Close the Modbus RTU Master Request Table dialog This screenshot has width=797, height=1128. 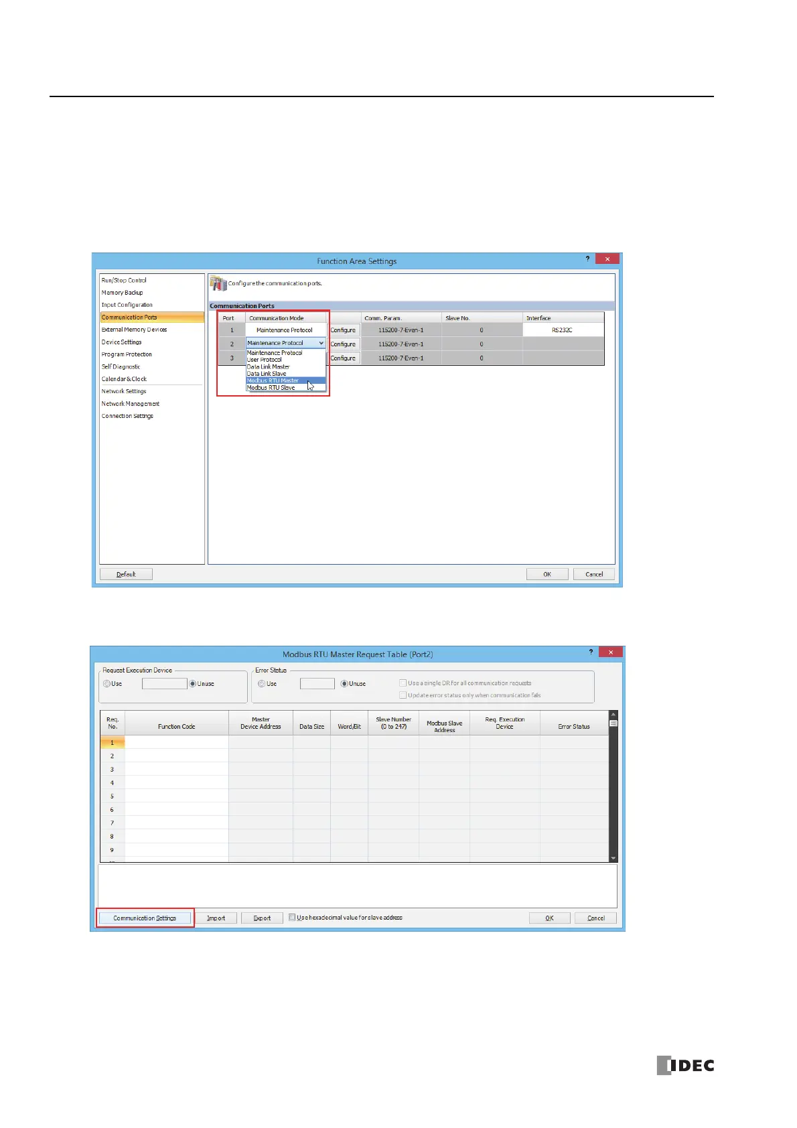coord(611,652)
